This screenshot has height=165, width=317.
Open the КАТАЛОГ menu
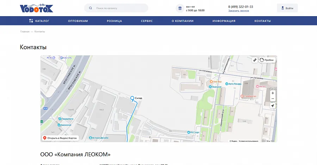pos(39,21)
